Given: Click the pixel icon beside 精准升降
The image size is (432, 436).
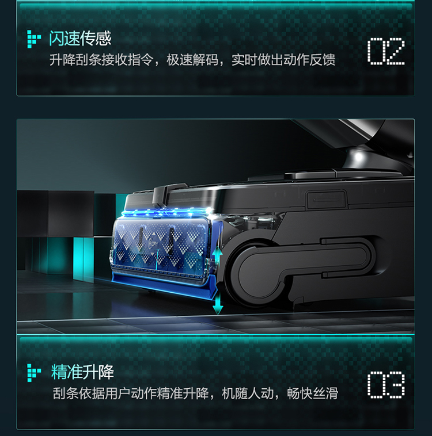Looking at the screenshot, I should pyautogui.click(x=34, y=373).
